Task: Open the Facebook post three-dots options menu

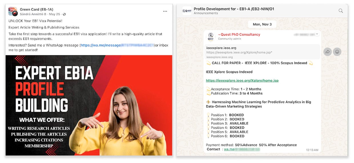Action: pos(165,11)
